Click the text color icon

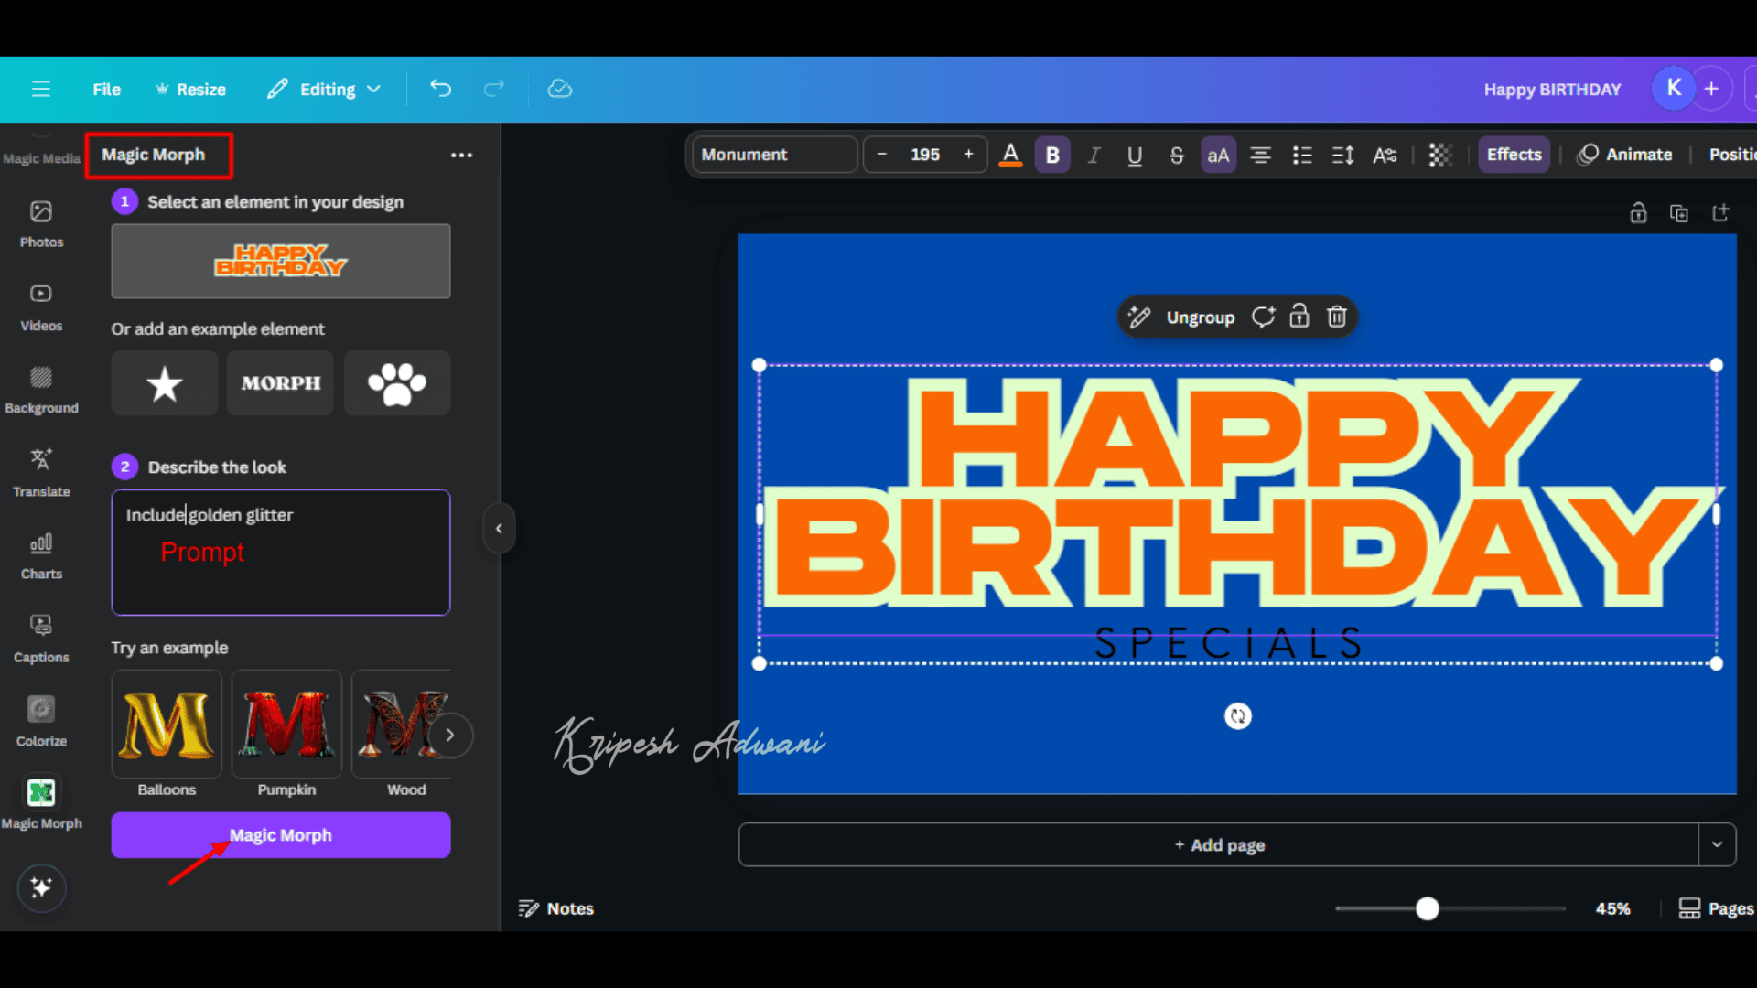[x=1010, y=155]
